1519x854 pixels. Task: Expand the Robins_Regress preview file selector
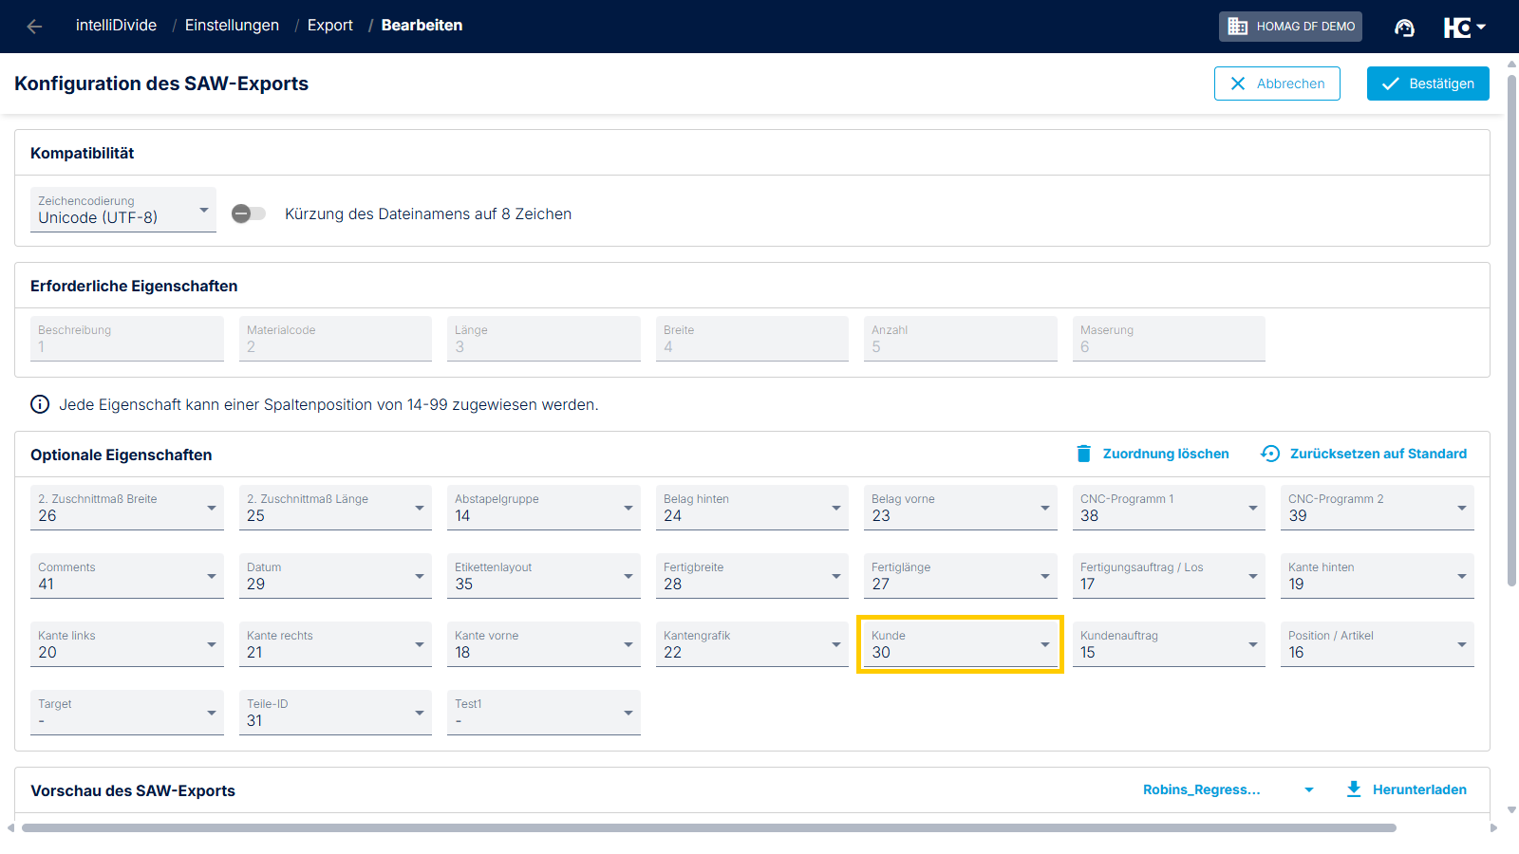(1228, 789)
